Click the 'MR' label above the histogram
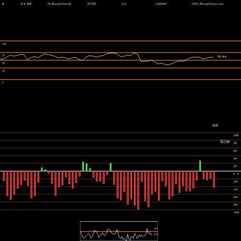Screen dimensions: 241x241 215,125
